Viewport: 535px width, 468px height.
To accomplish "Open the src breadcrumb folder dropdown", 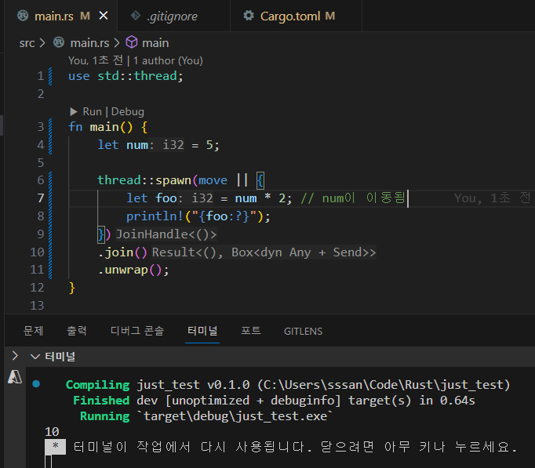I will 27,42.
